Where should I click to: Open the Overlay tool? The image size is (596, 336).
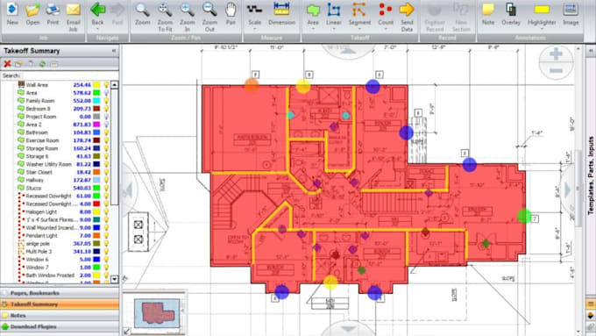pos(511,14)
